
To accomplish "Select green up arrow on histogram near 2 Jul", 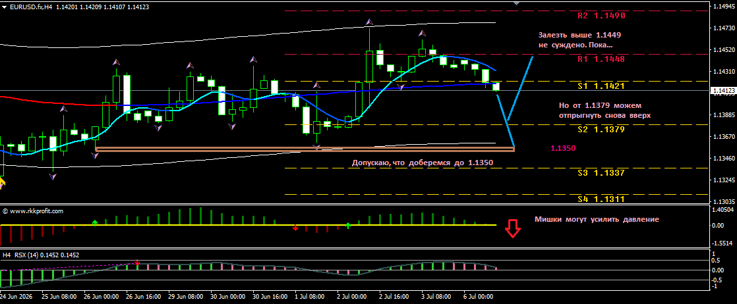I will (348, 226).
